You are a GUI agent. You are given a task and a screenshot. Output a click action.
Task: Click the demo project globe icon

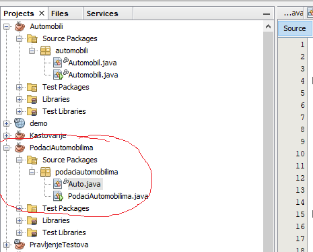click(x=20, y=123)
